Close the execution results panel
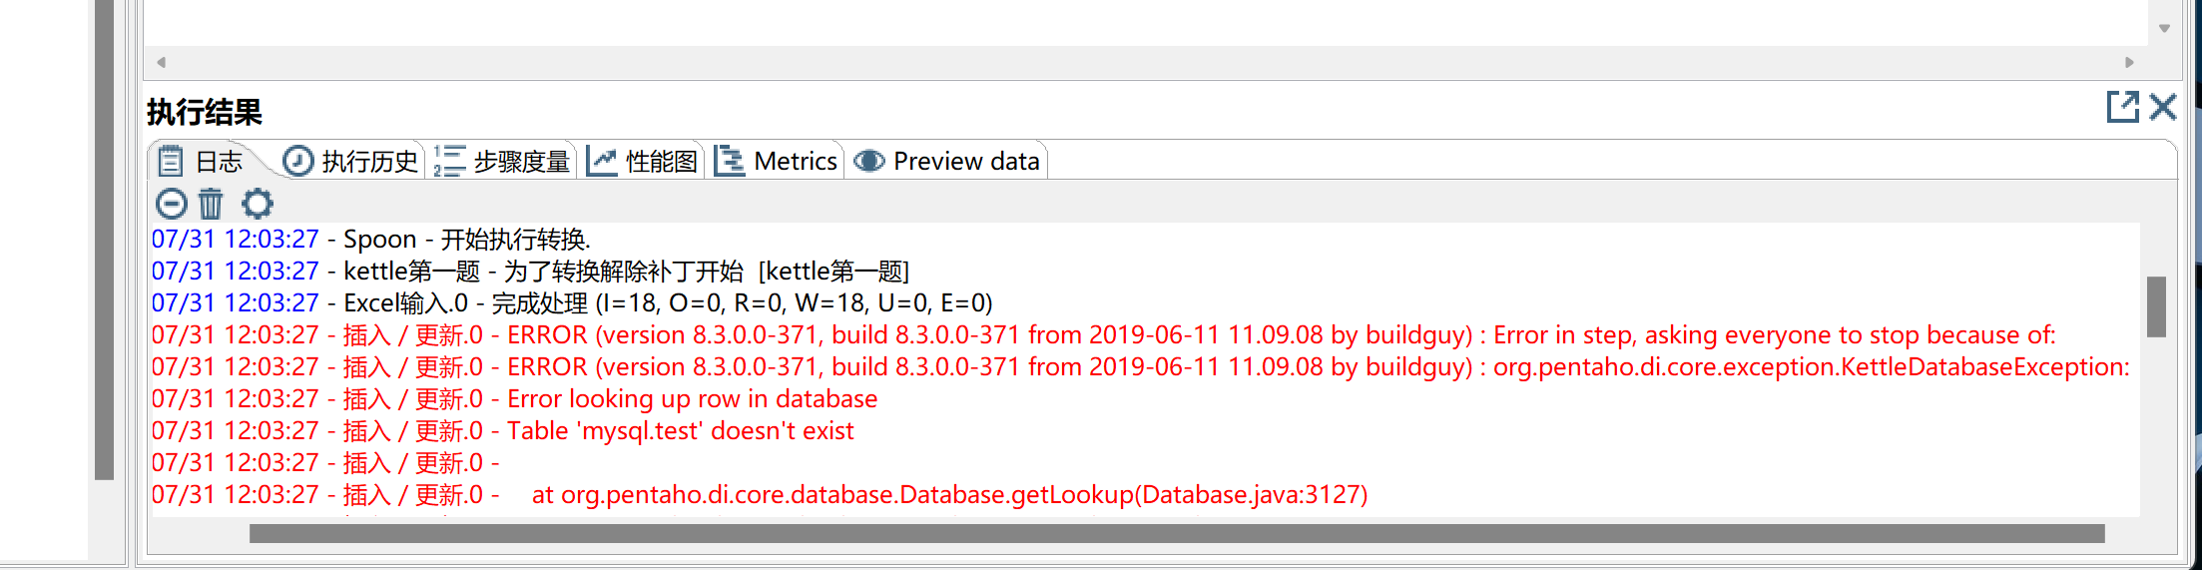 click(2163, 107)
